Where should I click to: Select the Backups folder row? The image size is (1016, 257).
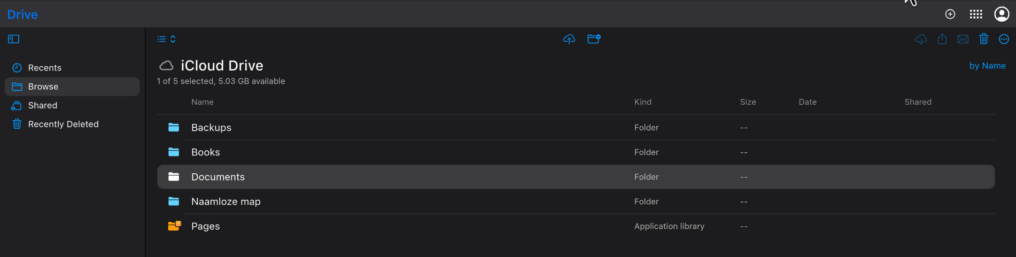(x=211, y=127)
